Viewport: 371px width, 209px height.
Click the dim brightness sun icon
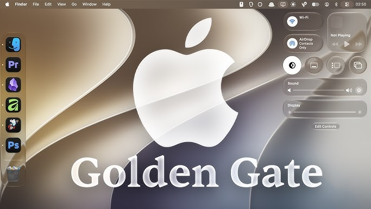(290, 112)
